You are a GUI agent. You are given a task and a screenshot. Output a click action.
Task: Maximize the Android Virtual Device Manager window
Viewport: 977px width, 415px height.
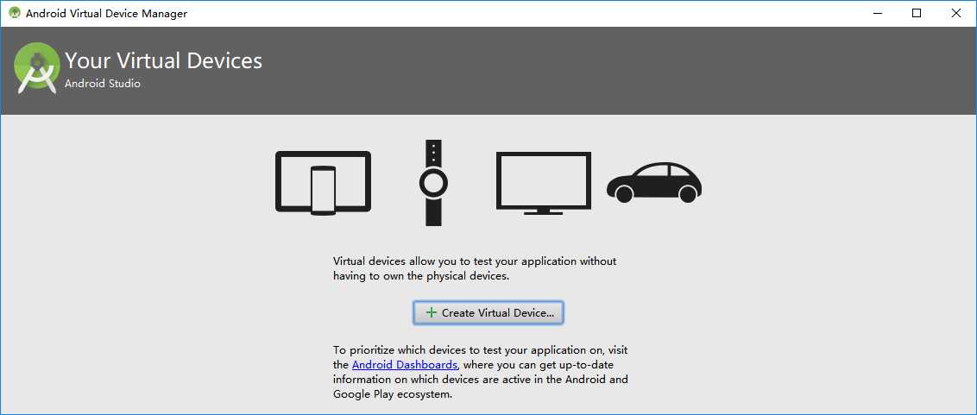click(917, 13)
